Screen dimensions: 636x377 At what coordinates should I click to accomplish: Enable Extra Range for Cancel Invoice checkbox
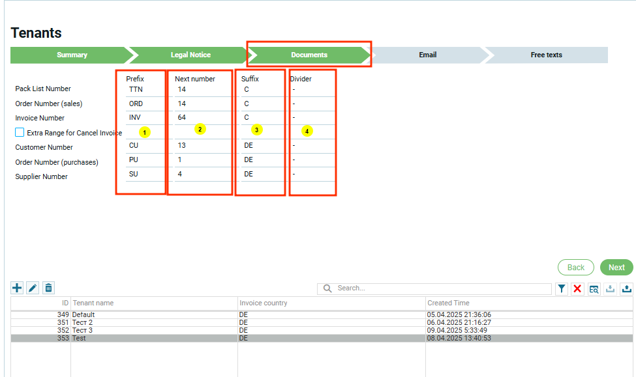[x=20, y=133]
